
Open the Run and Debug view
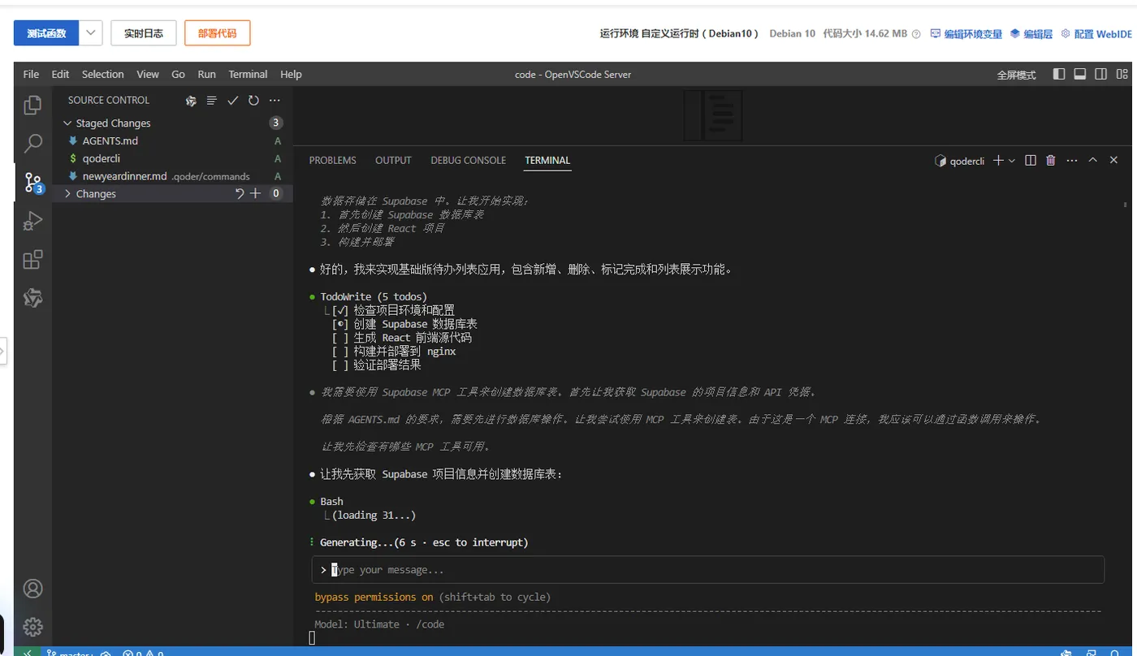(x=32, y=221)
